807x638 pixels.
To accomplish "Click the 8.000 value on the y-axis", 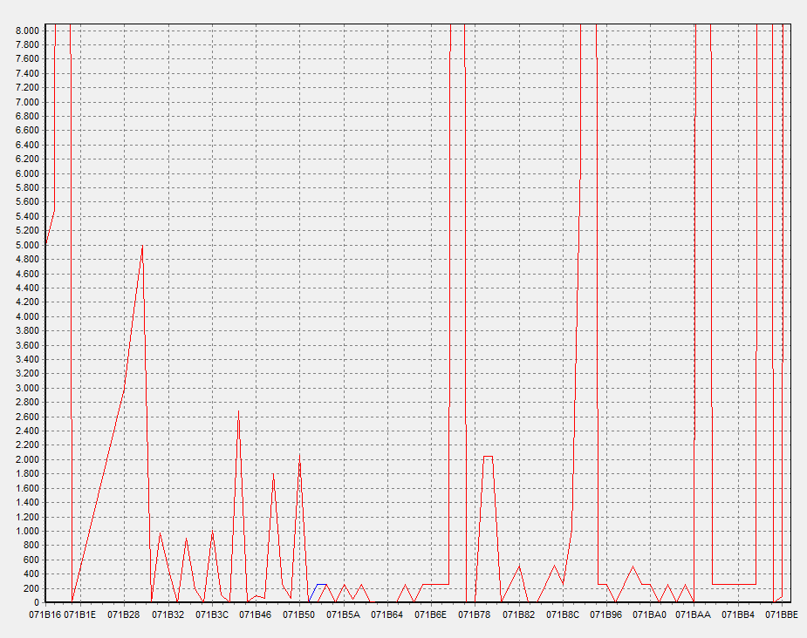I will (27, 31).
